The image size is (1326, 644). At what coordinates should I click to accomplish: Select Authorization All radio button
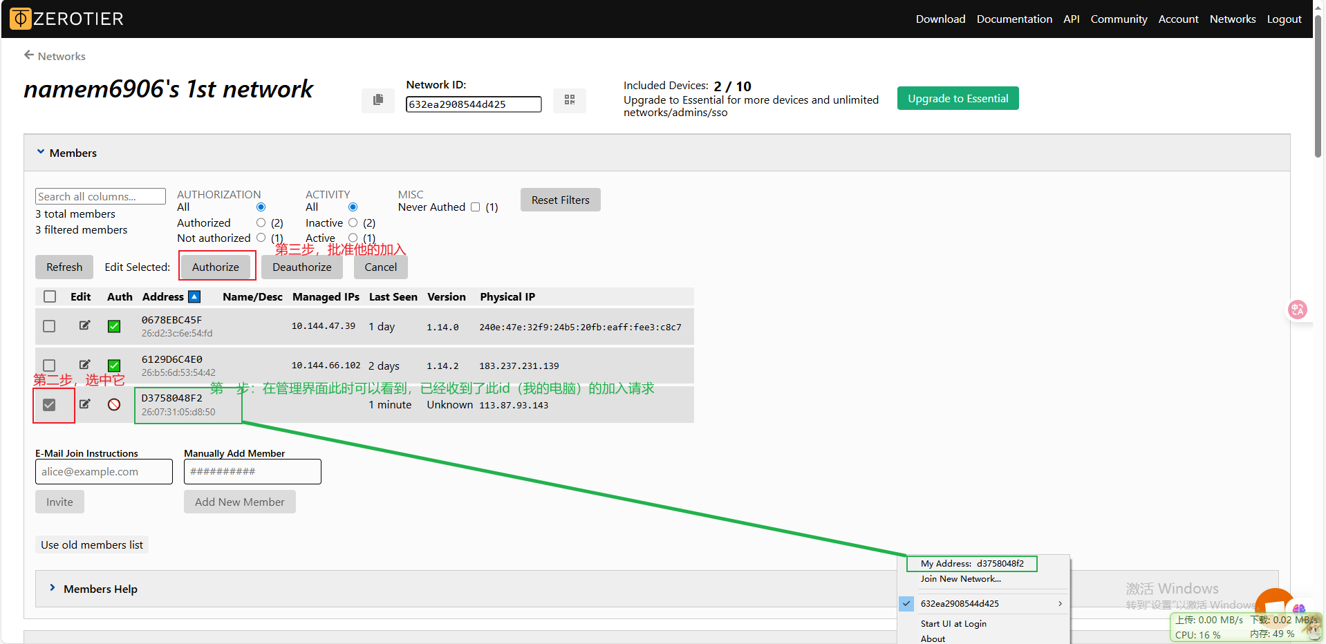(x=261, y=207)
